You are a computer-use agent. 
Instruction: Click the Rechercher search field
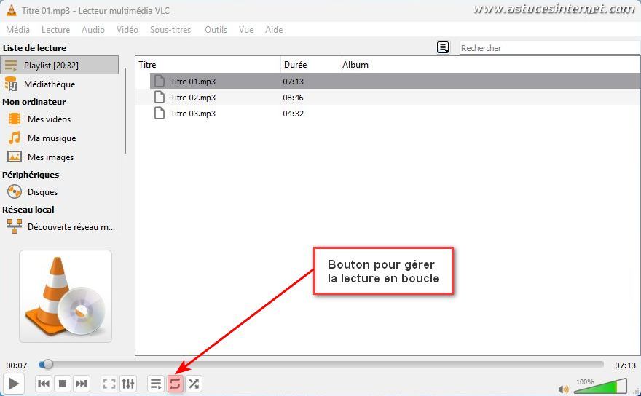tap(548, 48)
